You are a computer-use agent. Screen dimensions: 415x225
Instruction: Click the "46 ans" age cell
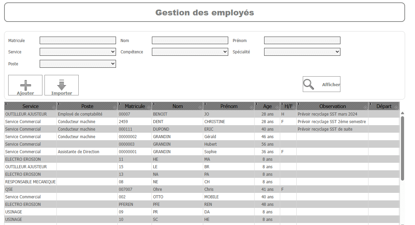[x=267, y=137]
